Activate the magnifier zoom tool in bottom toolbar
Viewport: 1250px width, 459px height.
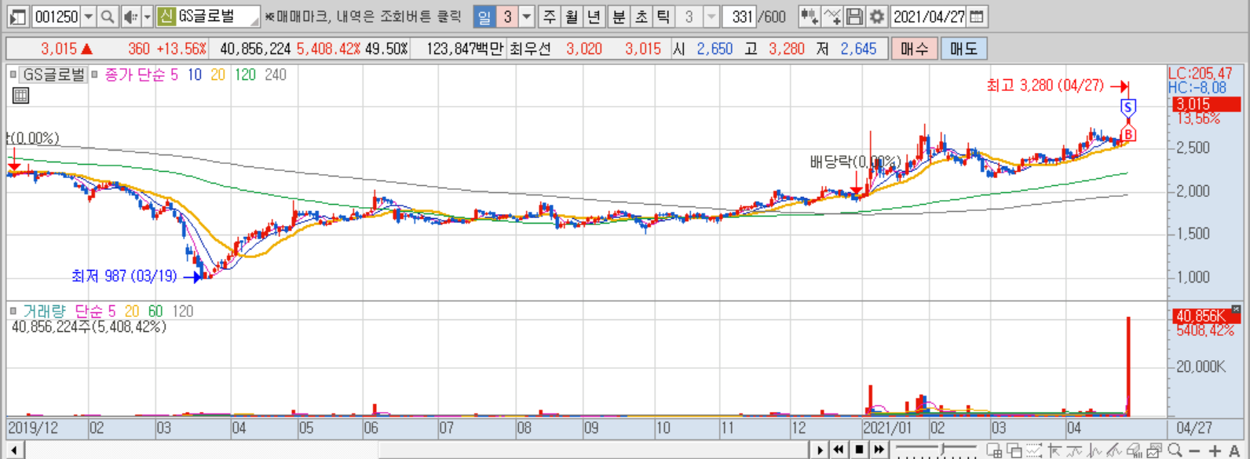(1175, 450)
